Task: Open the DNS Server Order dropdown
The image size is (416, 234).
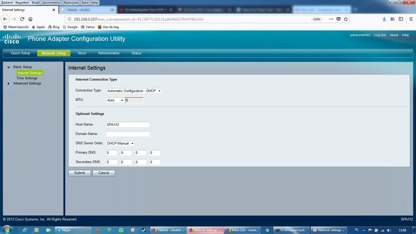Action: [120, 143]
